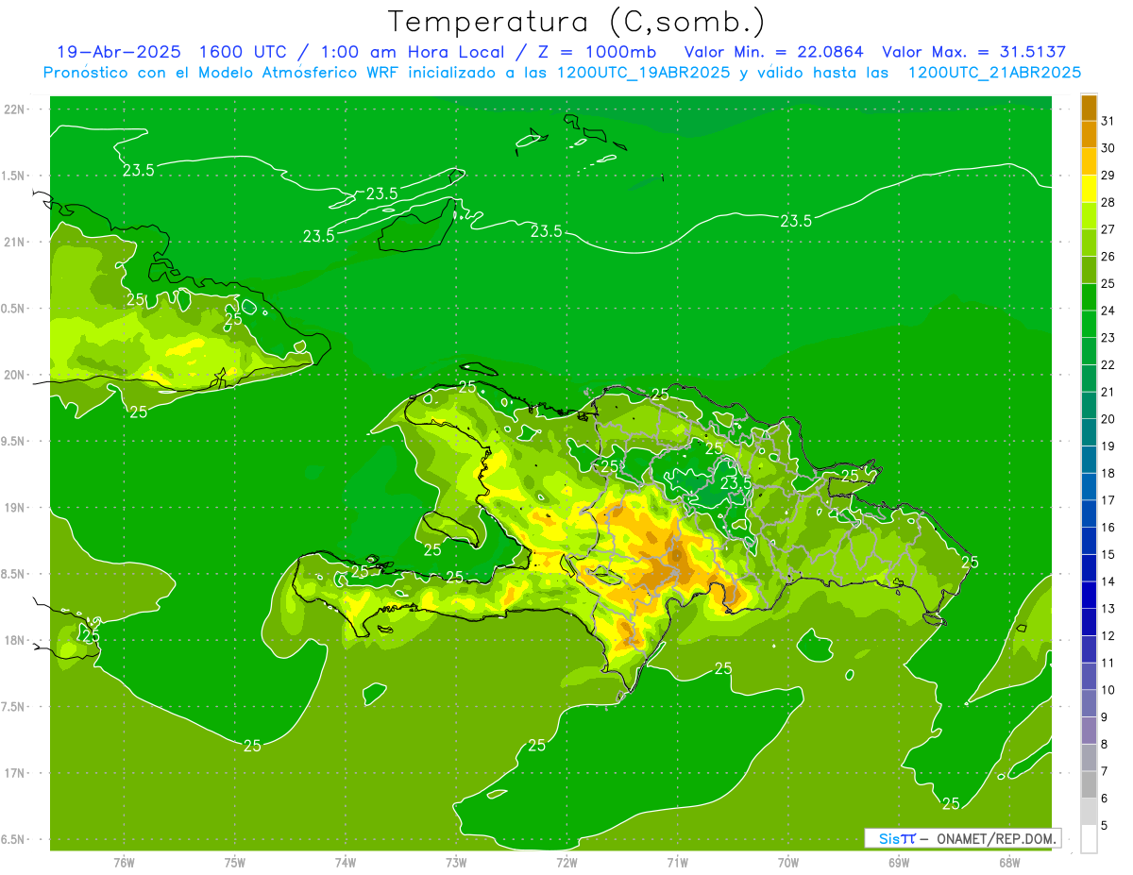Click 'Valor Min. = 22.0864' readout
Viewport: 1133px width, 875px height.
coord(773,52)
